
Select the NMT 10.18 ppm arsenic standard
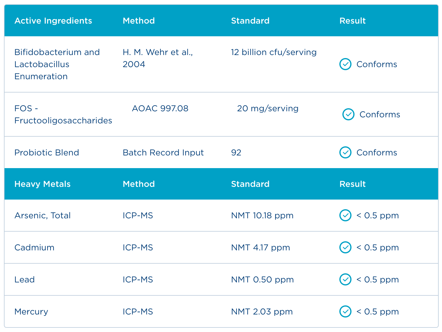262,215
